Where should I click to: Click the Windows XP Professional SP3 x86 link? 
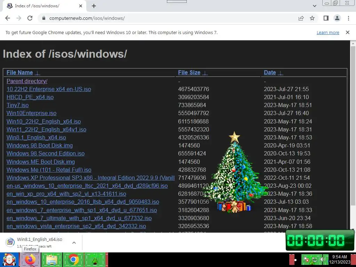pyautogui.click(x=91, y=178)
